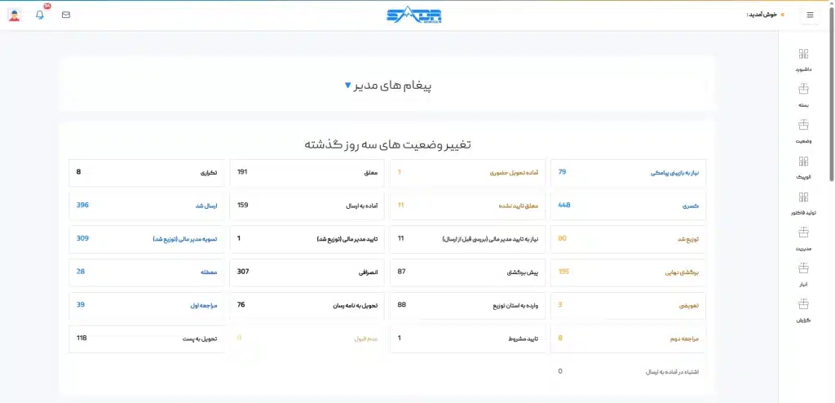Open the faded عدم قبول card
Screen dimensions: 835x403
coord(307,339)
